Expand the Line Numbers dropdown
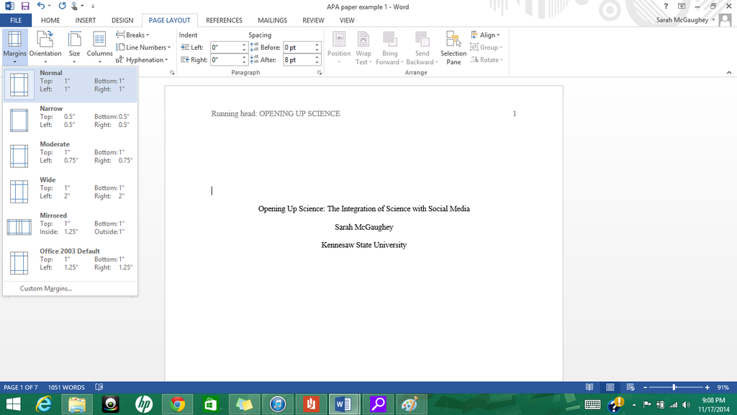Screen dimensions: 737x415 (x=143, y=47)
